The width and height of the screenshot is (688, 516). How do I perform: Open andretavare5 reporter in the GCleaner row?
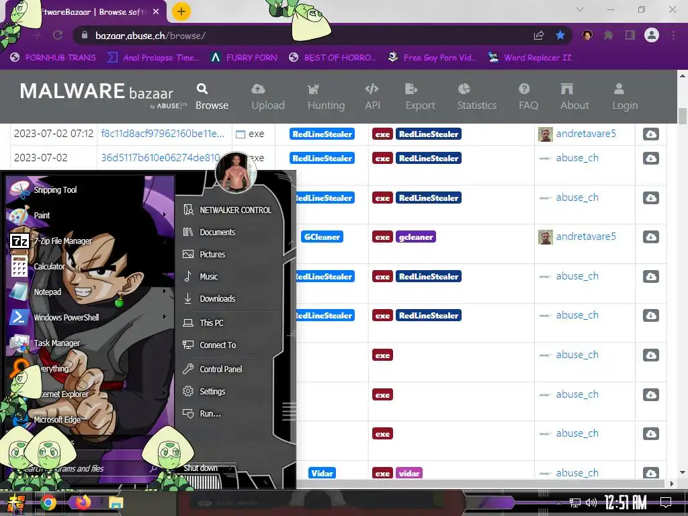click(586, 236)
